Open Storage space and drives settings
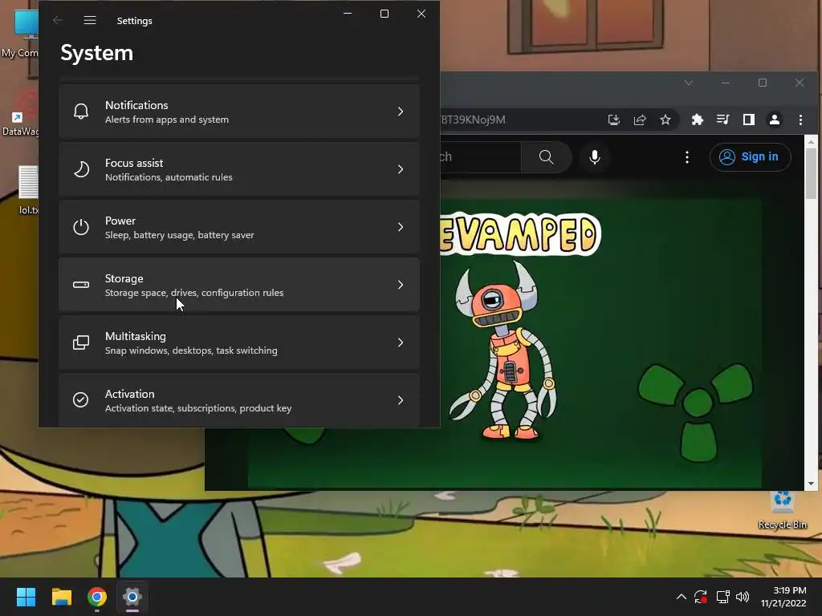This screenshot has width=822, height=616. [239, 285]
